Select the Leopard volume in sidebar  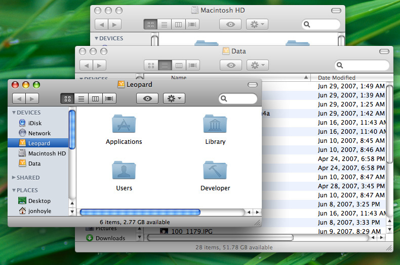[38, 143]
